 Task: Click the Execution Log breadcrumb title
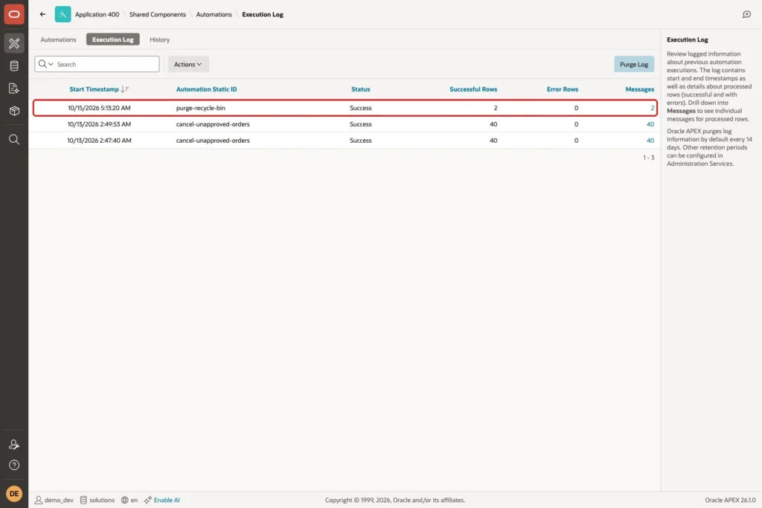[x=263, y=14]
